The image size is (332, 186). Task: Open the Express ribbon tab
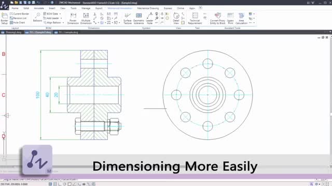[x=168, y=8]
